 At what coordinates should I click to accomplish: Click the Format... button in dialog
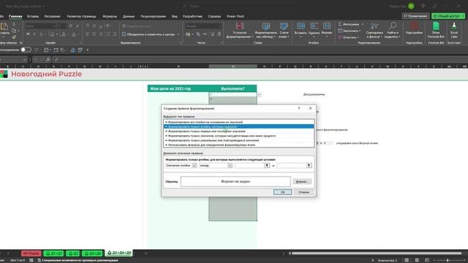coord(302,182)
